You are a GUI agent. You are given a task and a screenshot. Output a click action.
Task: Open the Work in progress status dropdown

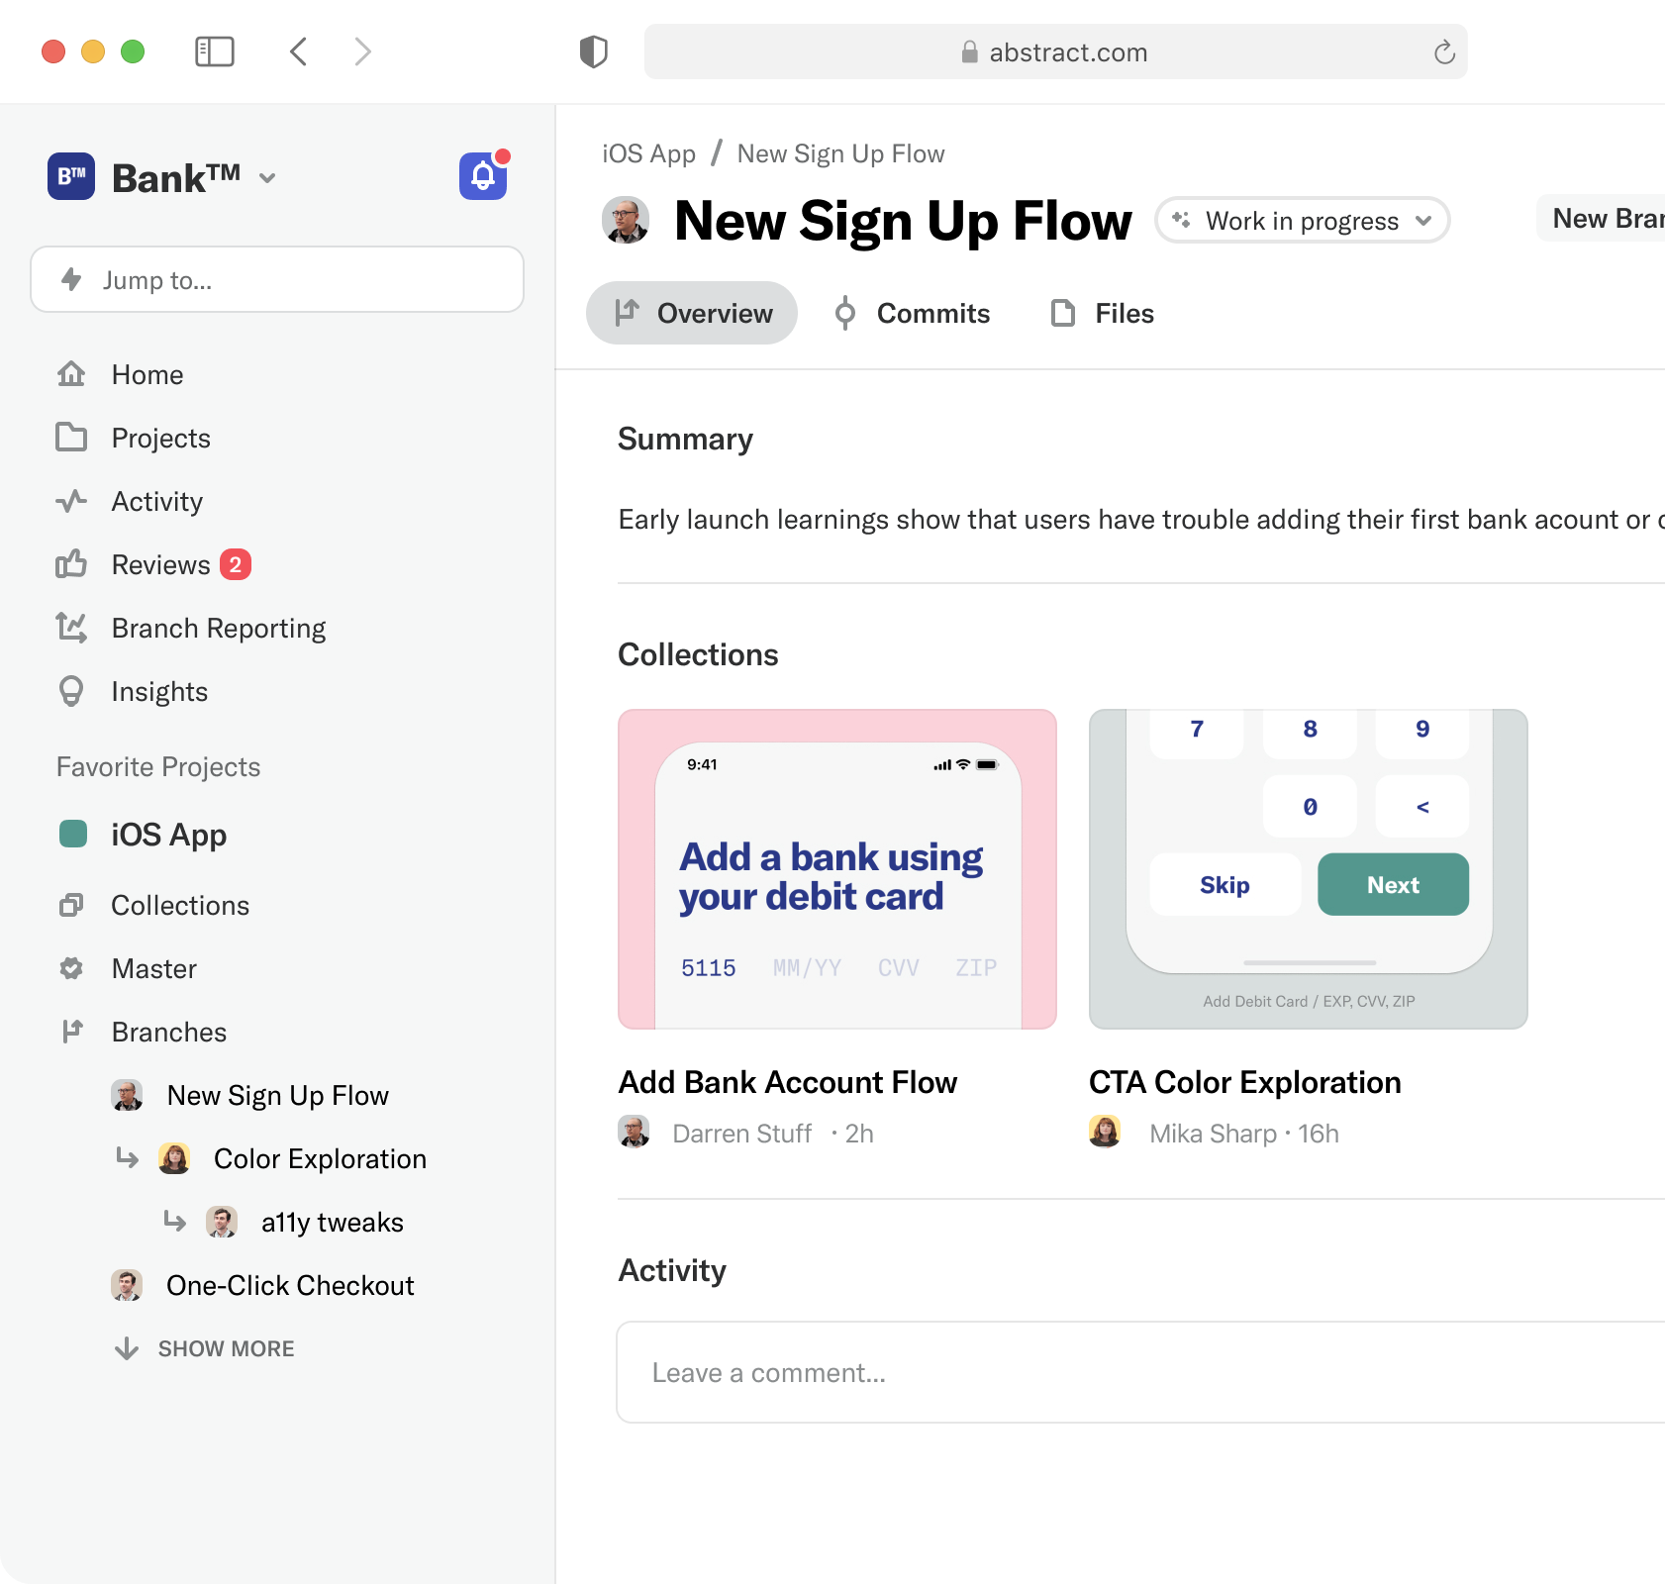(x=1302, y=220)
